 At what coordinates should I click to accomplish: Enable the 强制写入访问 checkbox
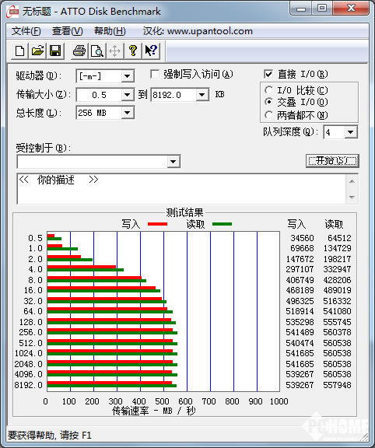tap(155, 75)
